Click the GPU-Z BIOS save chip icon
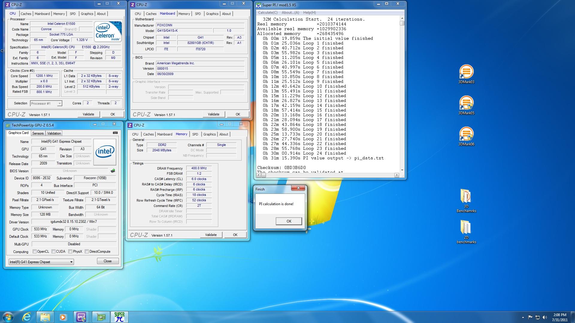This screenshot has height=323, width=575. tap(113, 171)
